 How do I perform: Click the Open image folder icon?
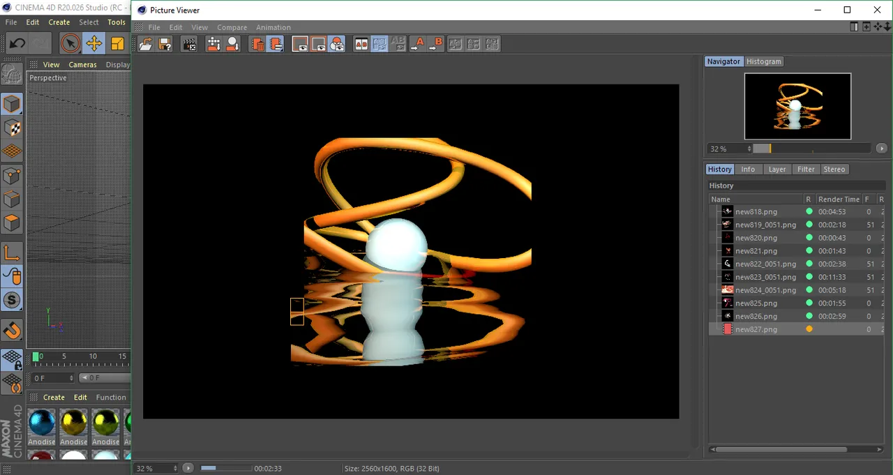click(x=146, y=44)
